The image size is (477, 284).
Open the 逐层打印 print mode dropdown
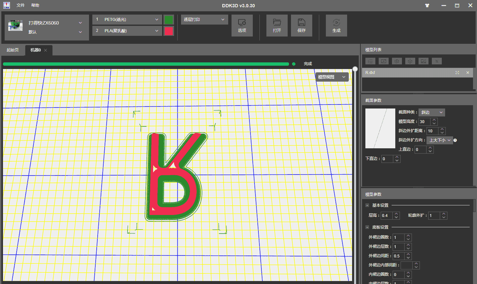[x=204, y=20]
